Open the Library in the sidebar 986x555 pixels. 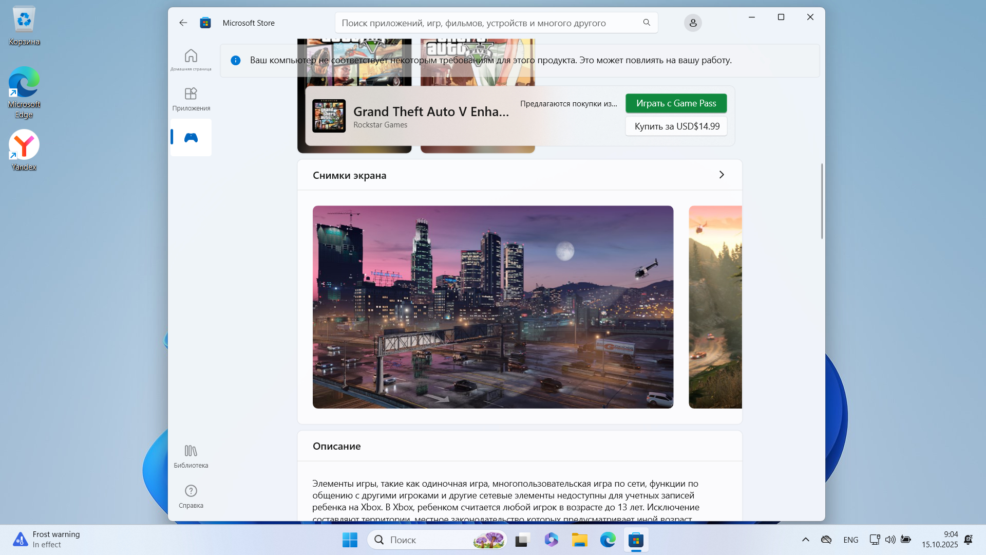tap(191, 456)
